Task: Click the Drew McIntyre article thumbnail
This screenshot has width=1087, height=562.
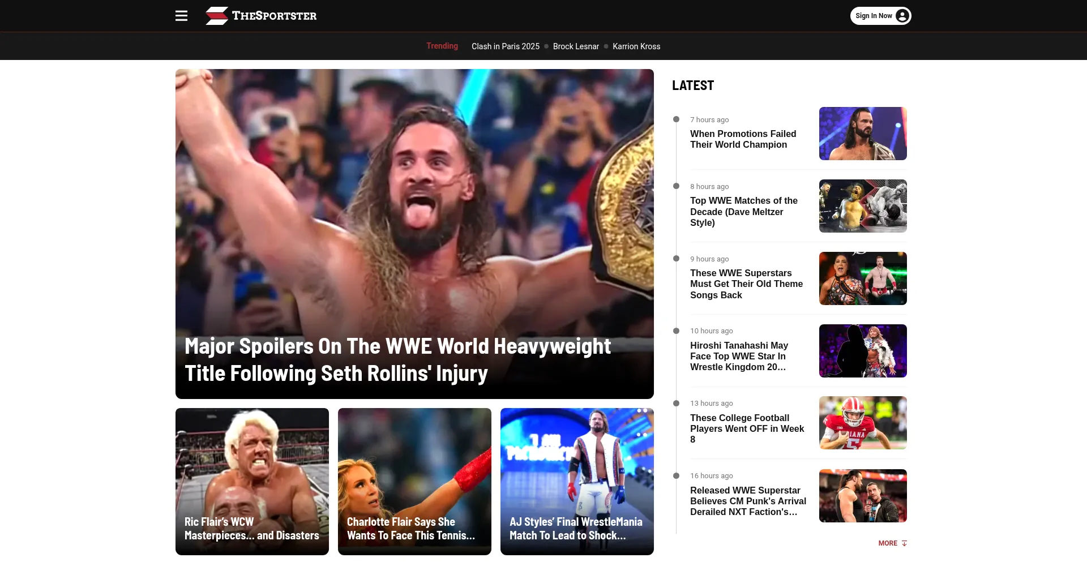Action: [862, 134]
